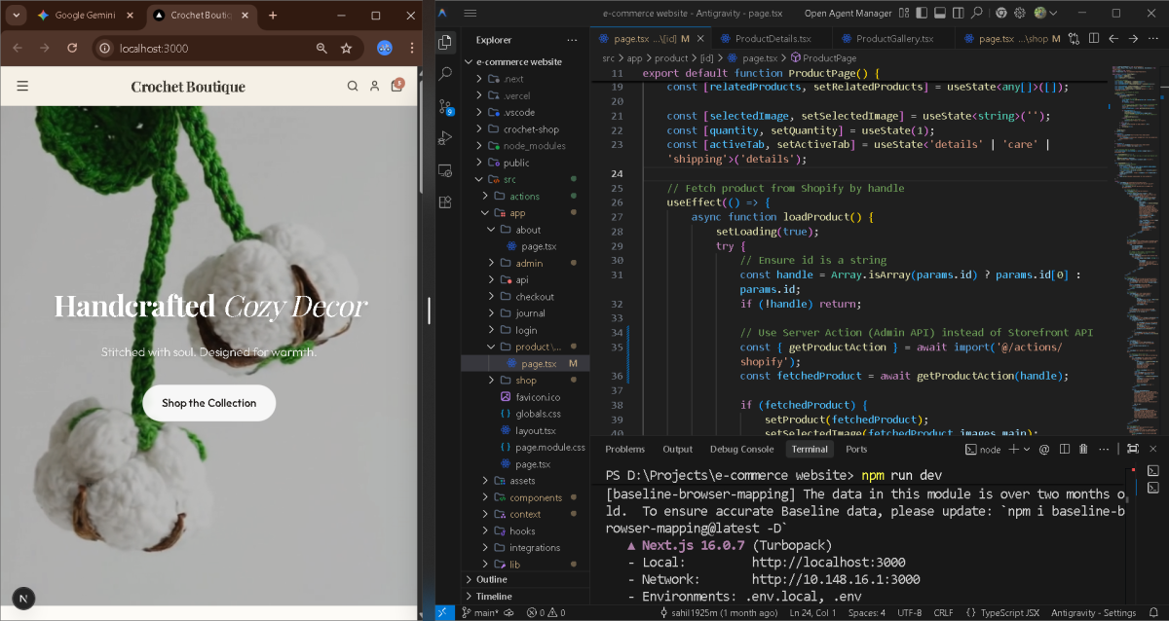1169x621 pixels.
Task: Open the Extensions view in activity bar
Action: 445,201
